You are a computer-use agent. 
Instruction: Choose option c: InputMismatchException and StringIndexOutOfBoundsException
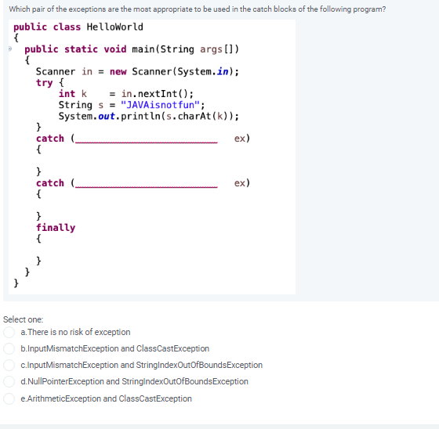pos(9,366)
